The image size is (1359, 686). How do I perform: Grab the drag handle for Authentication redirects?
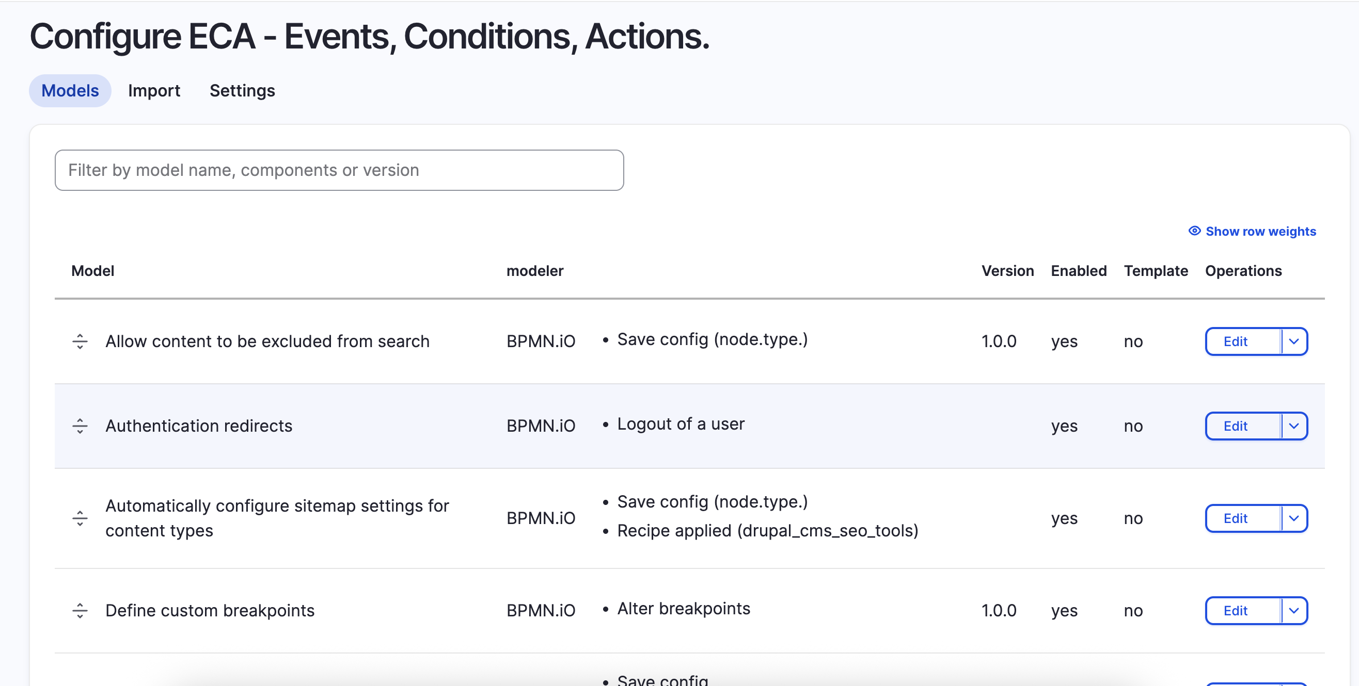tap(80, 426)
